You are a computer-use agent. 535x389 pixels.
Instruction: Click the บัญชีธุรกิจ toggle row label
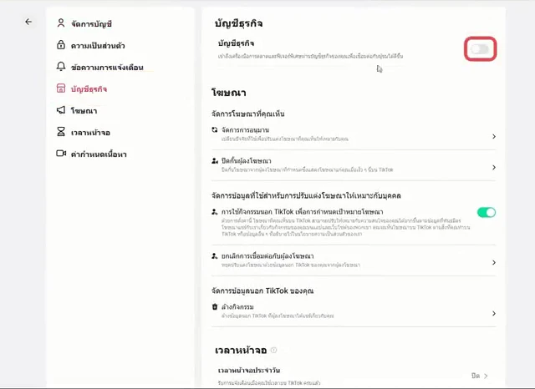coord(236,43)
